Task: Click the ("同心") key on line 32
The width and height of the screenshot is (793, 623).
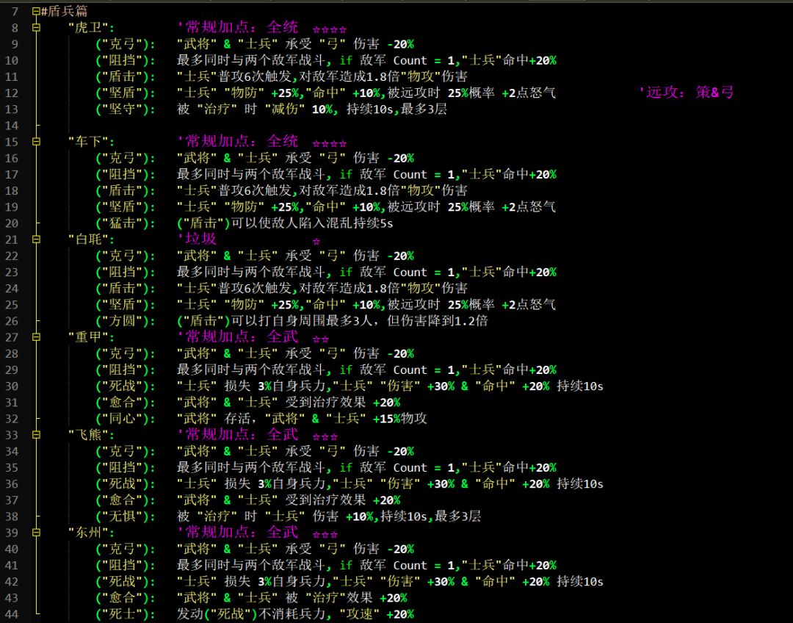Action: 126,419
